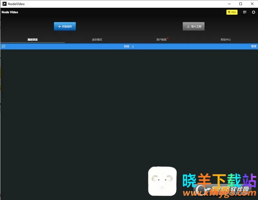Maximize the NodeVideo window
The image size is (258, 200).
[x=241, y=4]
